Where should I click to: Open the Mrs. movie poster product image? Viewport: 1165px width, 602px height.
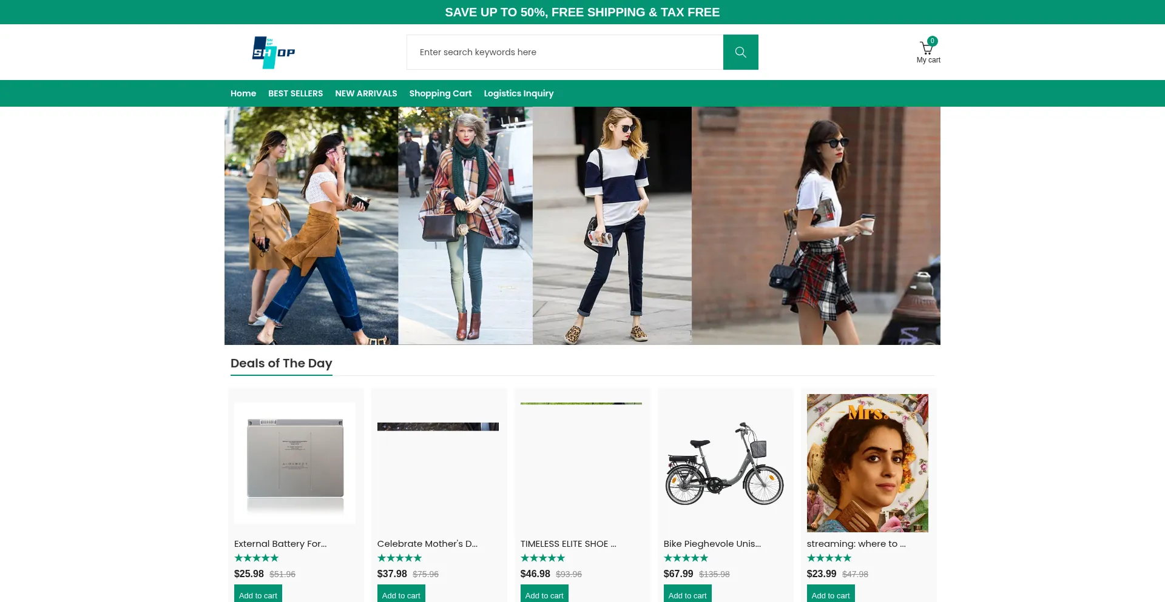click(x=867, y=463)
